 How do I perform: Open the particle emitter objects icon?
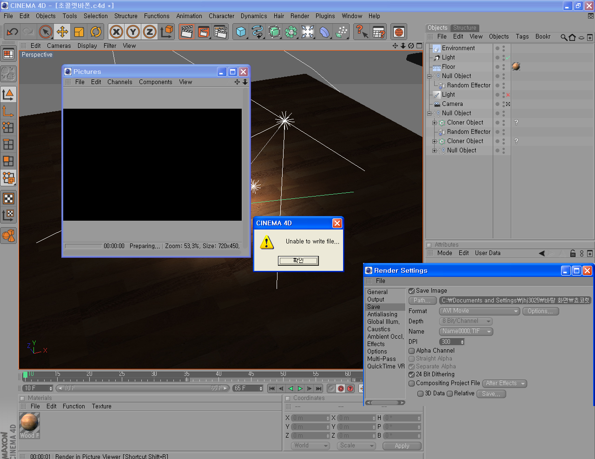coord(341,32)
